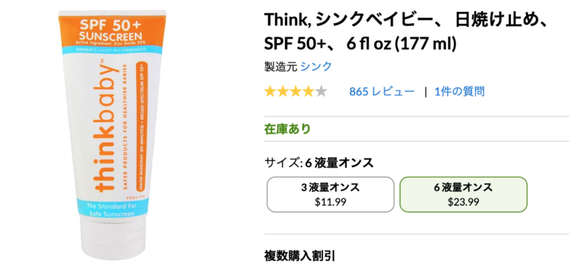582x267 pixels.
Task: Click the 製造元 label text
Action: (281, 66)
